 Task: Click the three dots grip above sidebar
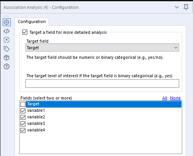(6, 16)
